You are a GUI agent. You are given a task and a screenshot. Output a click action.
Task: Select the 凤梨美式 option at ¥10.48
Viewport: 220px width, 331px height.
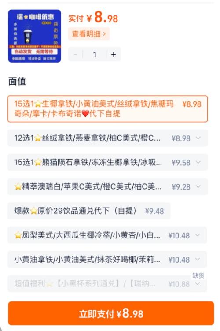(107, 235)
